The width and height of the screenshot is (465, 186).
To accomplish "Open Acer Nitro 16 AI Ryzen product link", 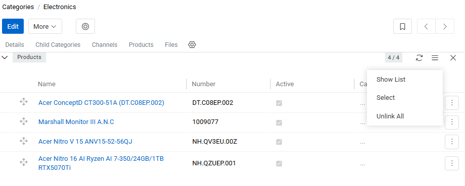I will pos(101,163).
